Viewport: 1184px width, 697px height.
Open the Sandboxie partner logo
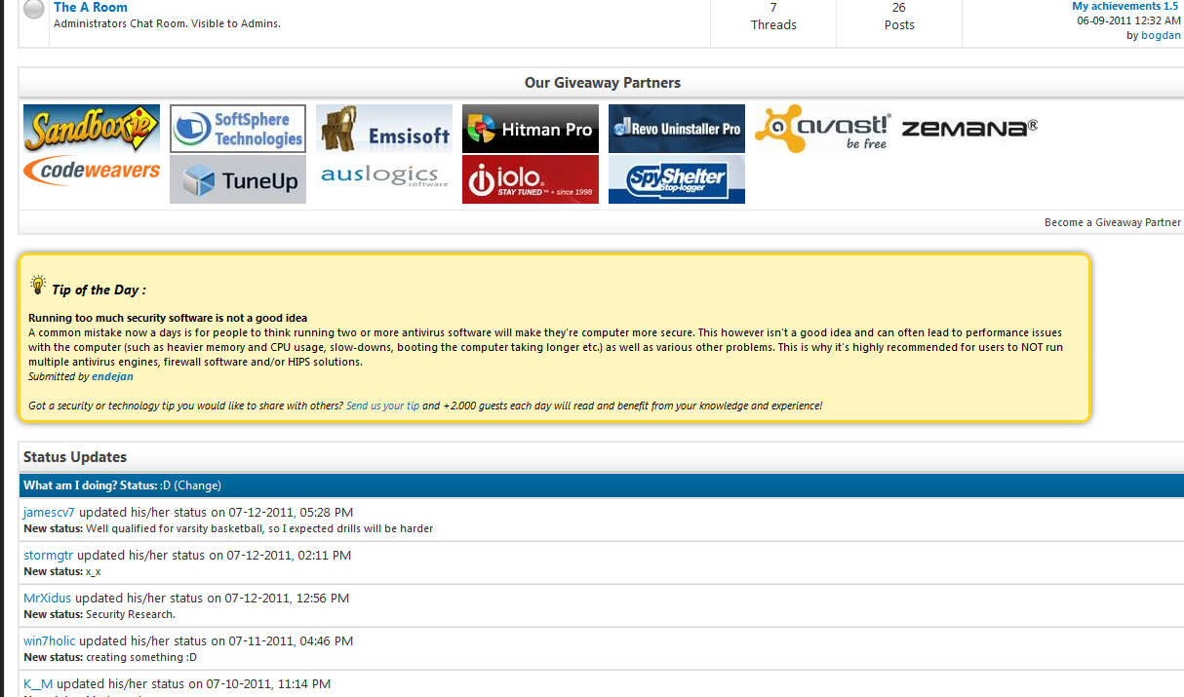(92, 129)
